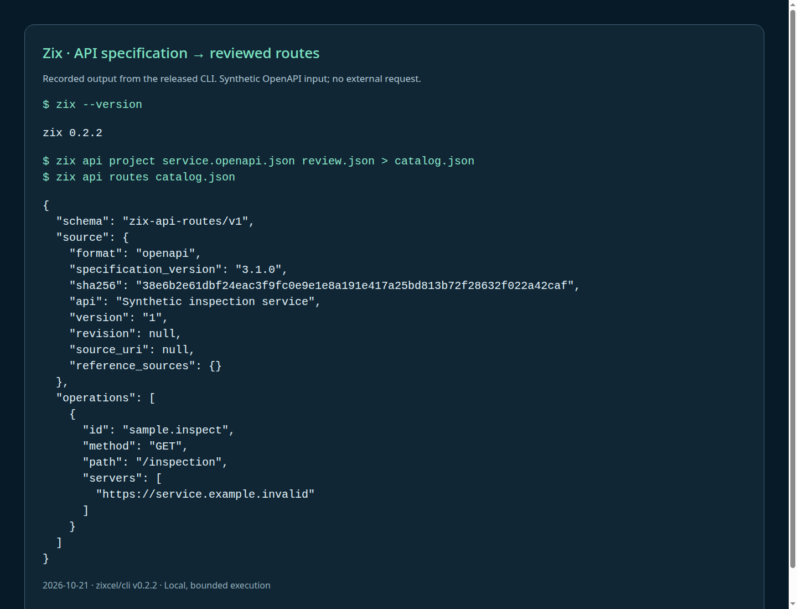Click the 'zix api project' command line
The height and width of the screenshot is (609, 797).
click(x=258, y=161)
